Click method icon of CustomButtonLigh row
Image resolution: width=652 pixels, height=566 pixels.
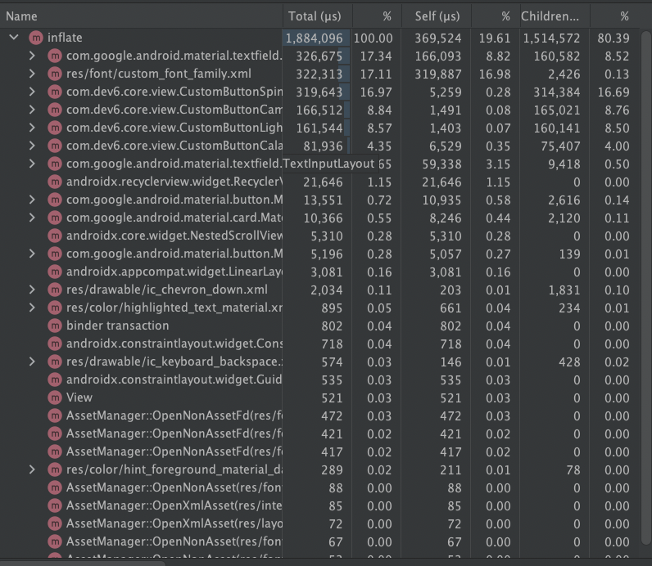pyautogui.click(x=55, y=128)
